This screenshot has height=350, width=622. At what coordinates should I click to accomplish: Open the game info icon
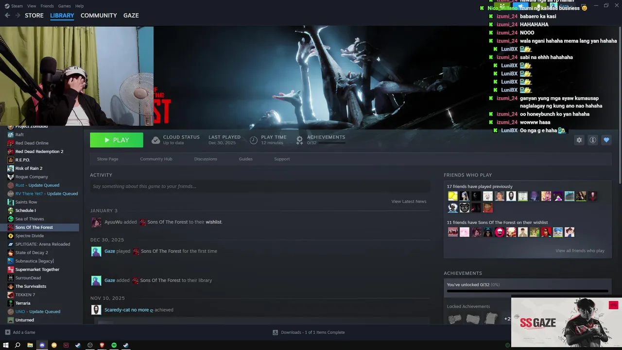593,140
